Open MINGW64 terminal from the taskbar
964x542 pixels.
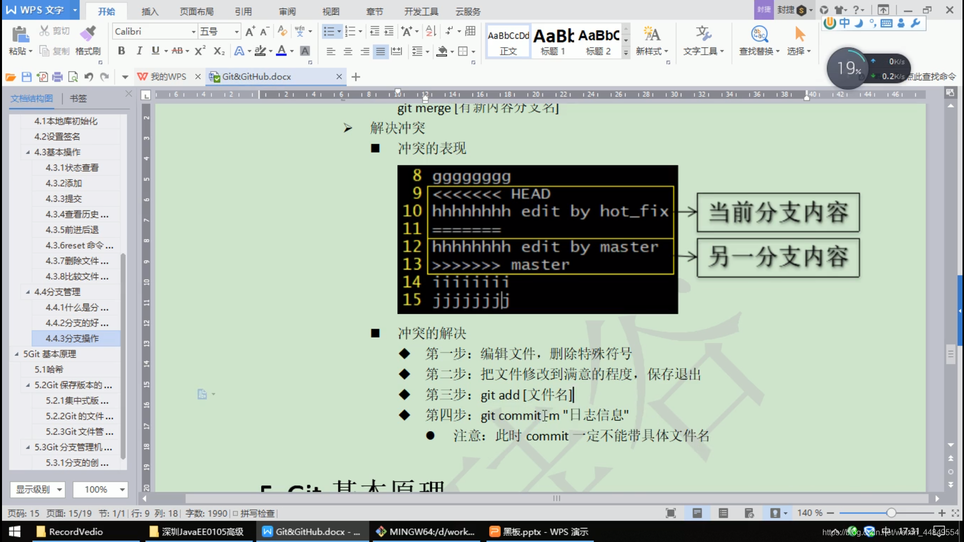coord(426,531)
